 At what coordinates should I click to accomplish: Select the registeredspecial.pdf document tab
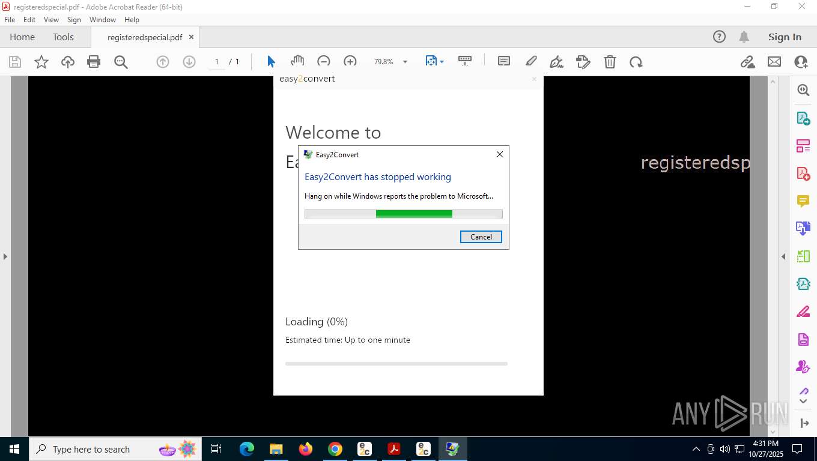tap(145, 37)
